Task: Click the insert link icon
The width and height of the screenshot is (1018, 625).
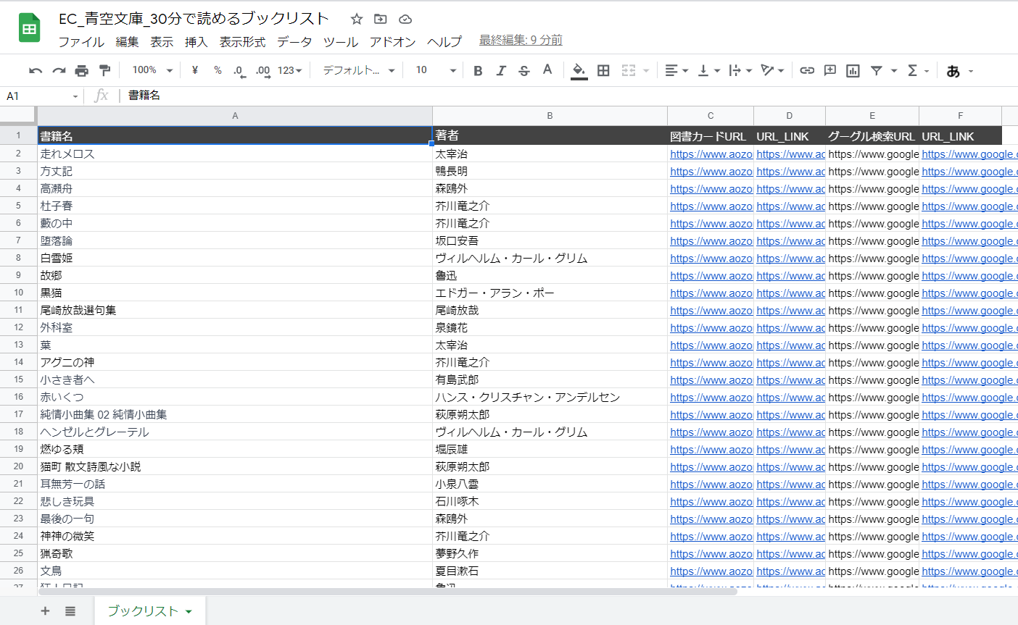Action: coord(807,70)
